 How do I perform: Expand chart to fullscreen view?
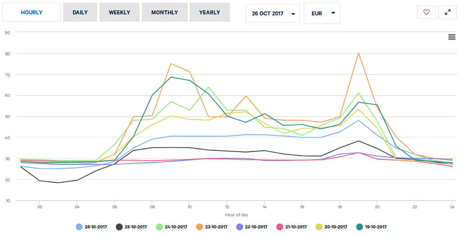(448, 12)
